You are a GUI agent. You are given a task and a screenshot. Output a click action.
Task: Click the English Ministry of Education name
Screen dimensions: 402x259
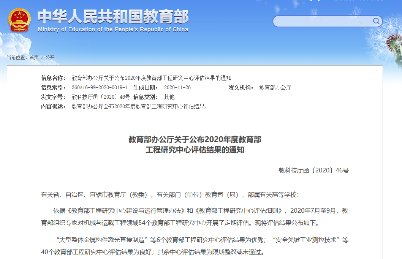[x=113, y=30]
